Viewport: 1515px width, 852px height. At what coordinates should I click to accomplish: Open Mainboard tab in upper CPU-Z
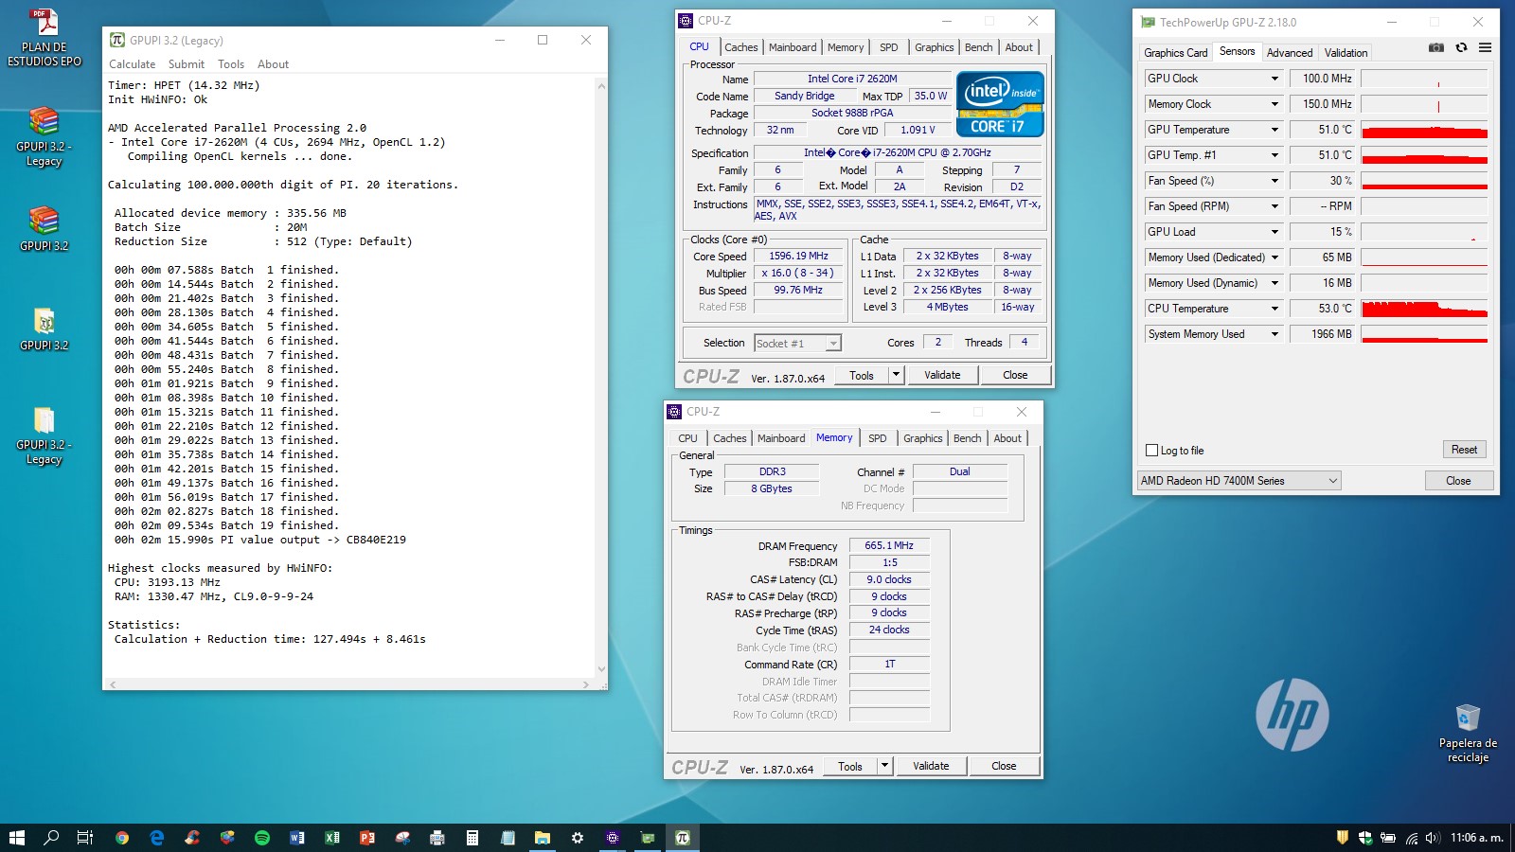(793, 47)
